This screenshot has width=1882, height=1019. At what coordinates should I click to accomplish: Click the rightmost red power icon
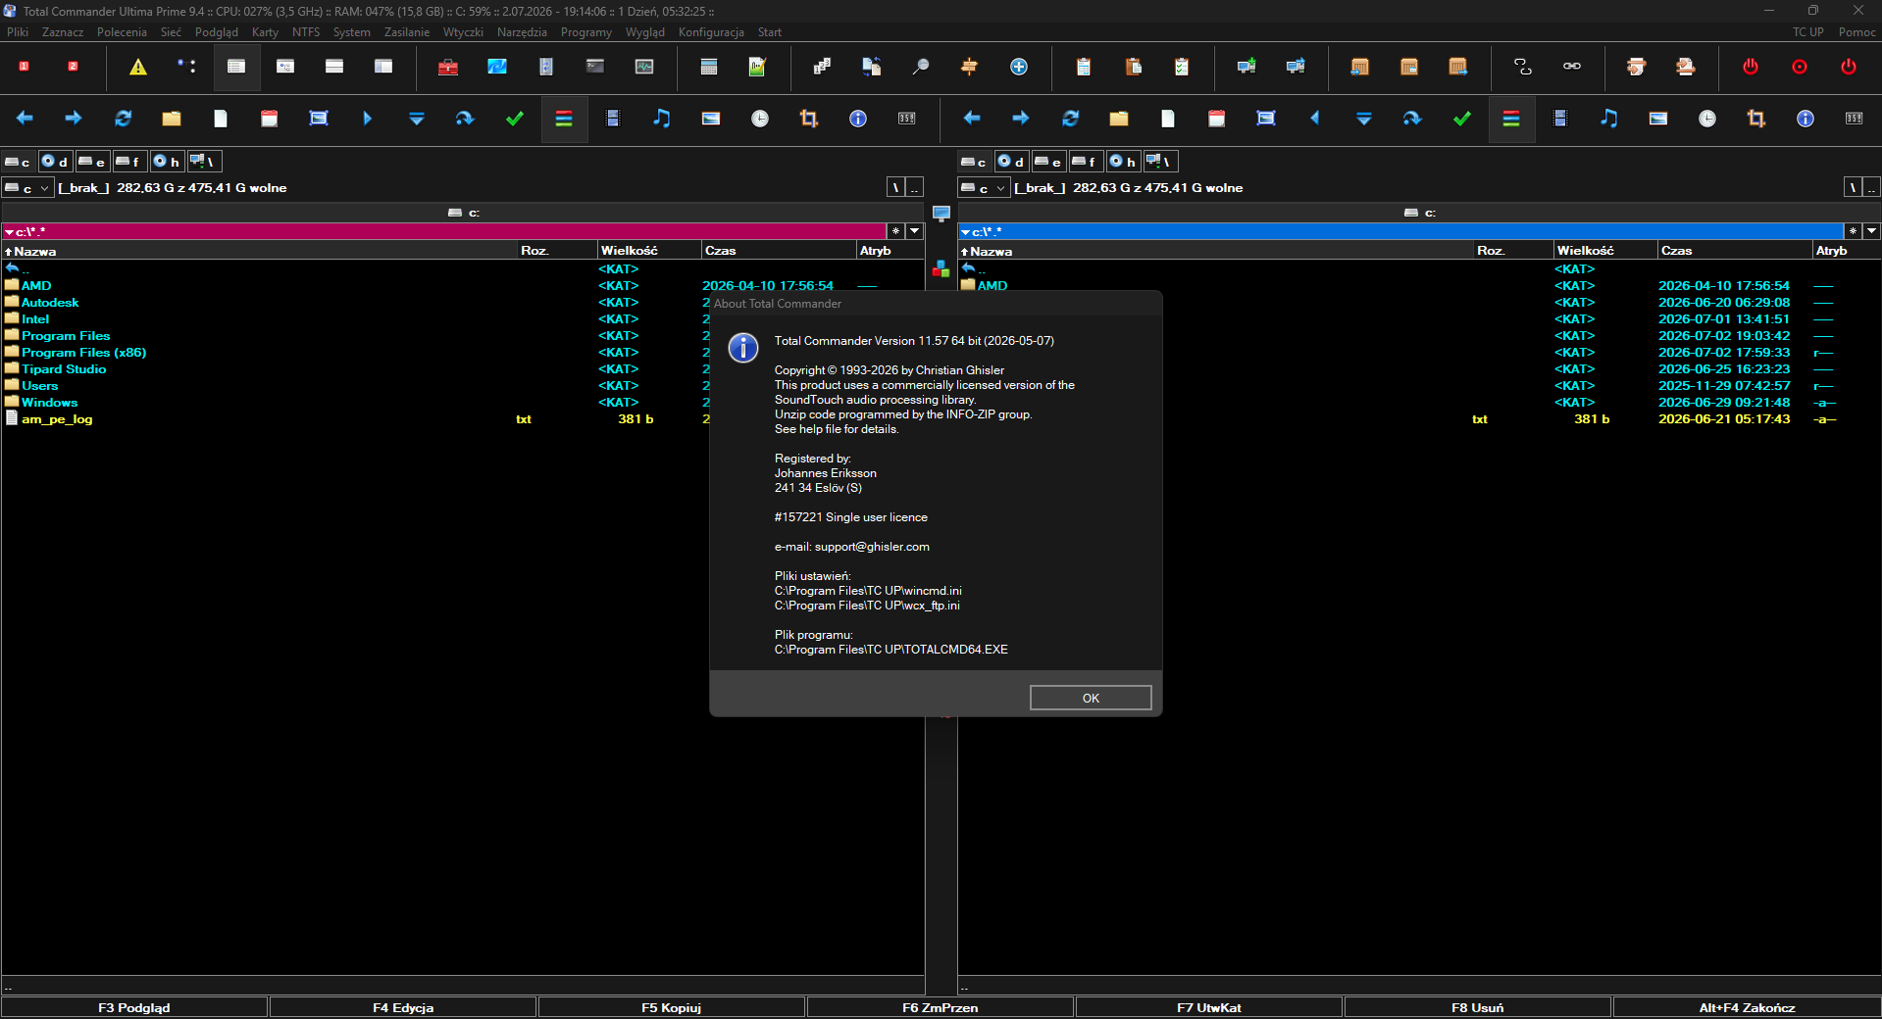coord(1849,67)
